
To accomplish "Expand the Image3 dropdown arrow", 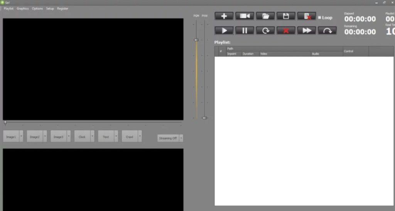I will [69, 136].
